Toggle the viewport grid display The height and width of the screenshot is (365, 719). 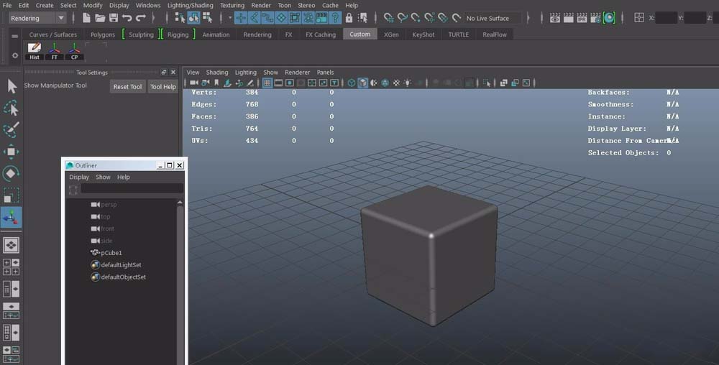[267, 83]
